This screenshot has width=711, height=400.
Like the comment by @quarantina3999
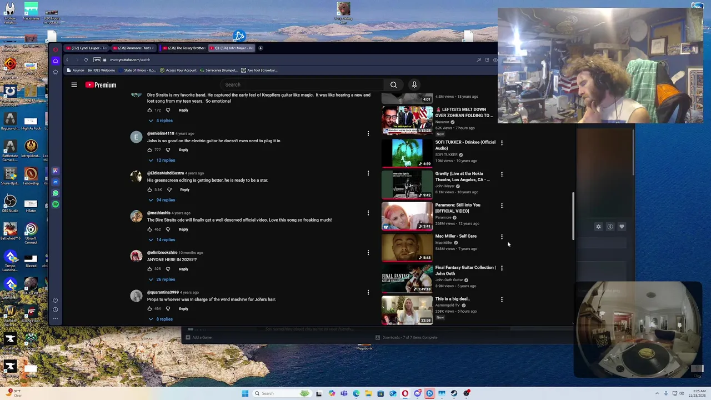point(149,309)
